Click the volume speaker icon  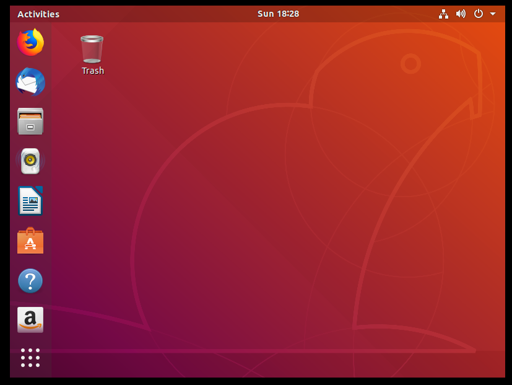tap(461, 14)
